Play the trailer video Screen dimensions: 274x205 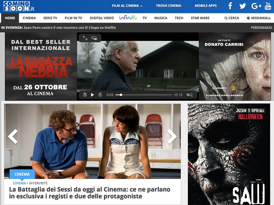[x=92, y=95]
